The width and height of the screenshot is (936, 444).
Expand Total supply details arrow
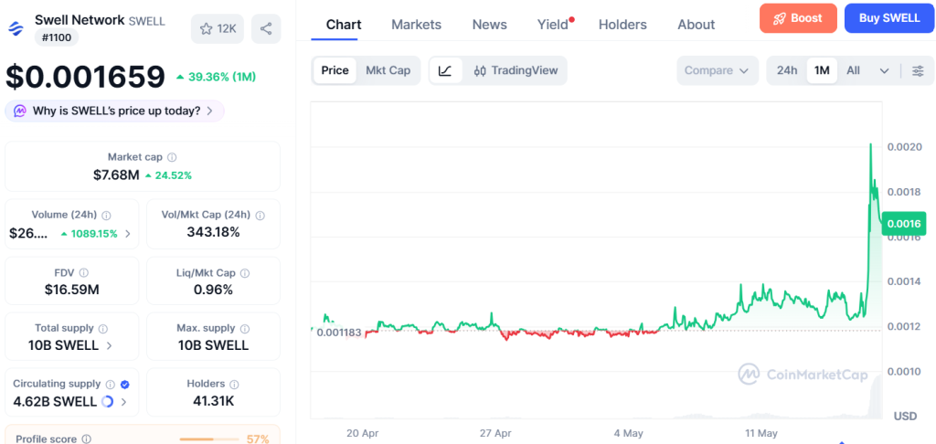click(110, 345)
